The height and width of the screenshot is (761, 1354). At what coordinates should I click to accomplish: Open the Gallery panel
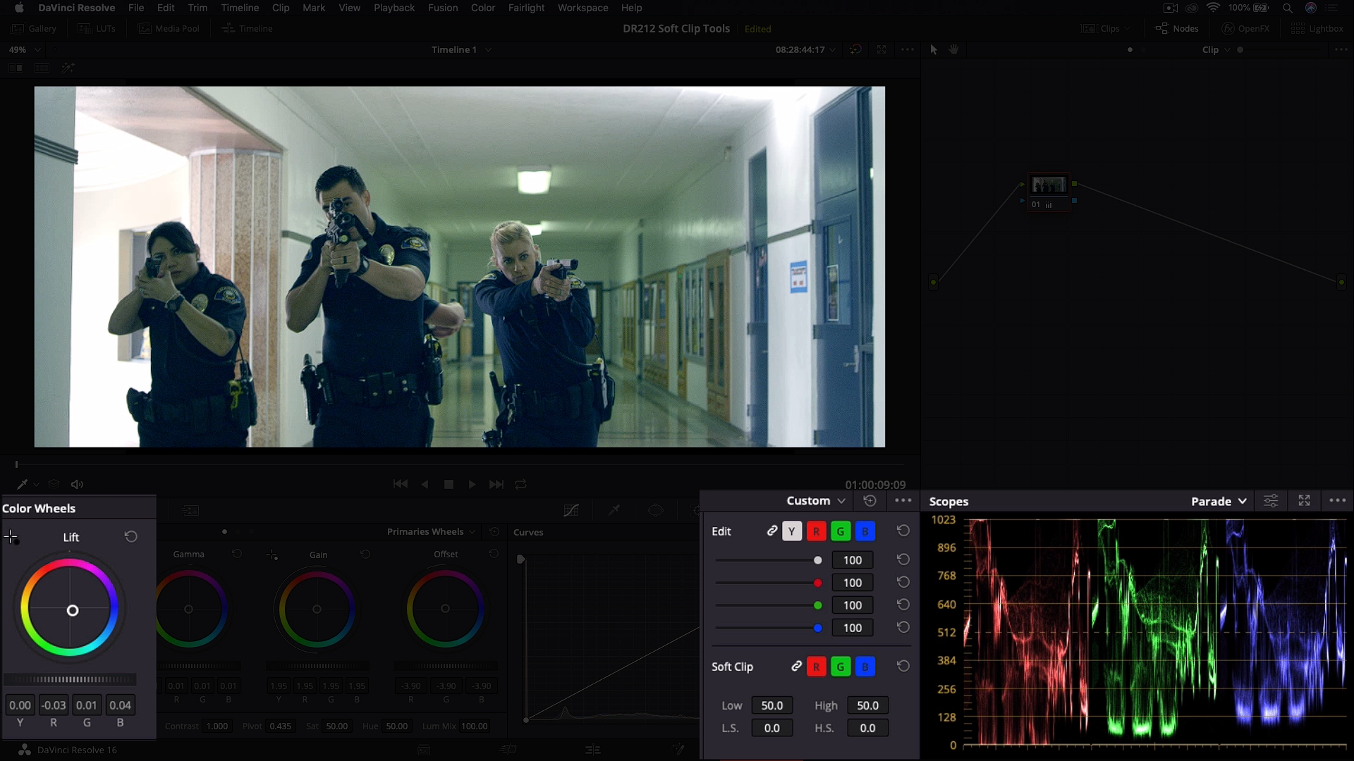(33, 28)
